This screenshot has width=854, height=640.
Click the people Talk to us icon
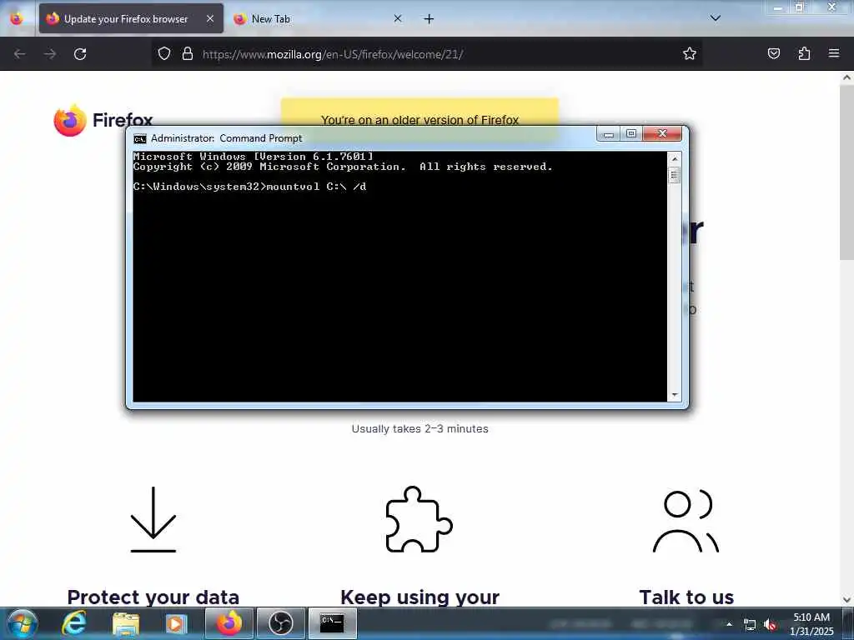tap(686, 522)
